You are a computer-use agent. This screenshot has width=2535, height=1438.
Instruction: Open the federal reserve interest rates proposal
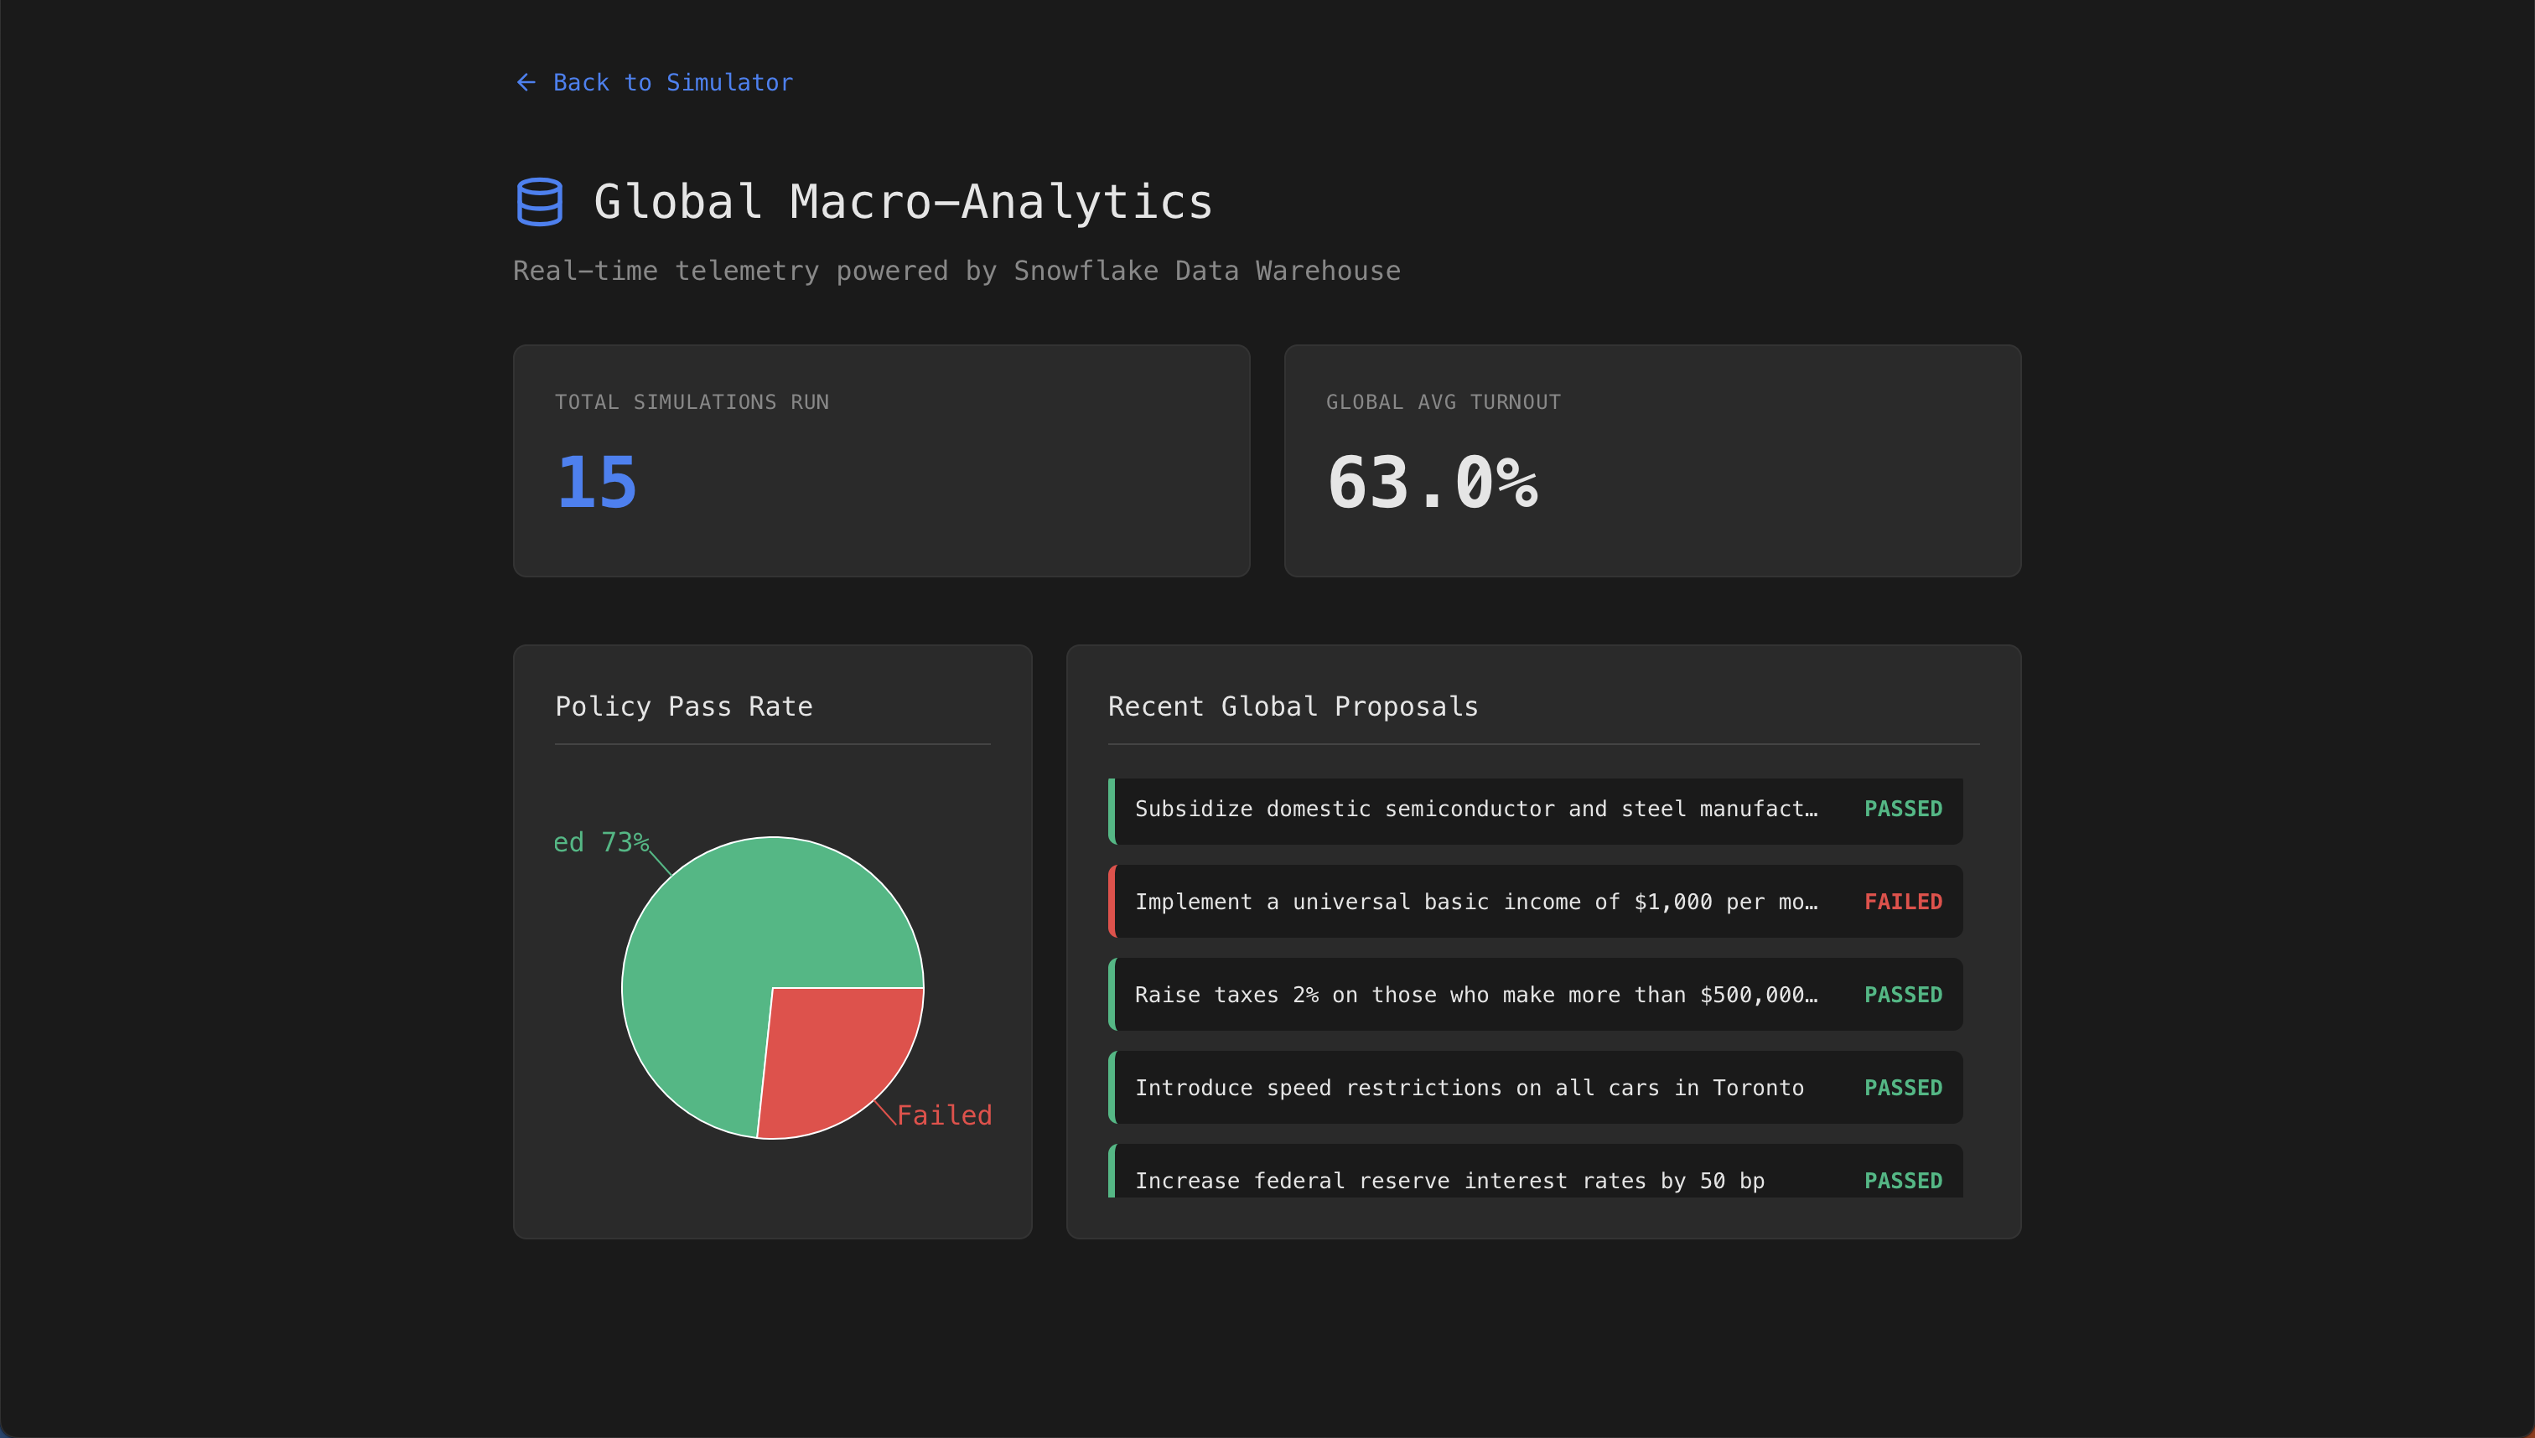pyautogui.click(x=1449, y=1179)
